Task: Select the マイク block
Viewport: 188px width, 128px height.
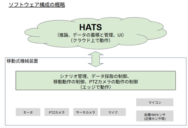Action: tap(113, 112)
